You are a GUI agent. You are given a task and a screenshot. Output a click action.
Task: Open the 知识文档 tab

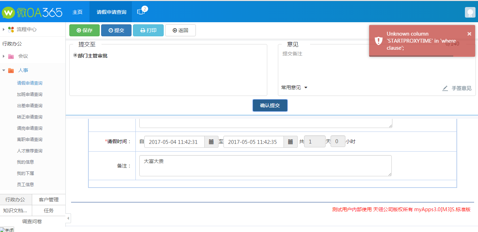(x=16, y=210)
